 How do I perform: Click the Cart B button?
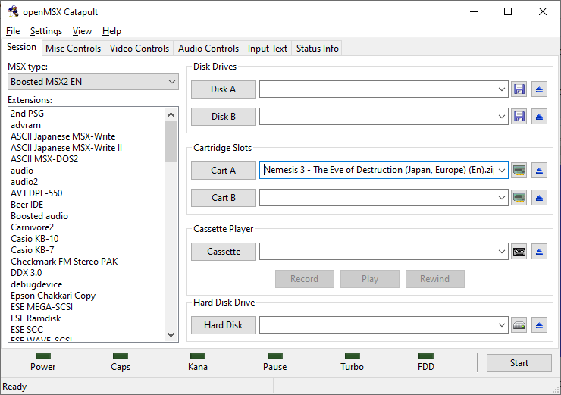pyautogui.click(x=223, y=197)
